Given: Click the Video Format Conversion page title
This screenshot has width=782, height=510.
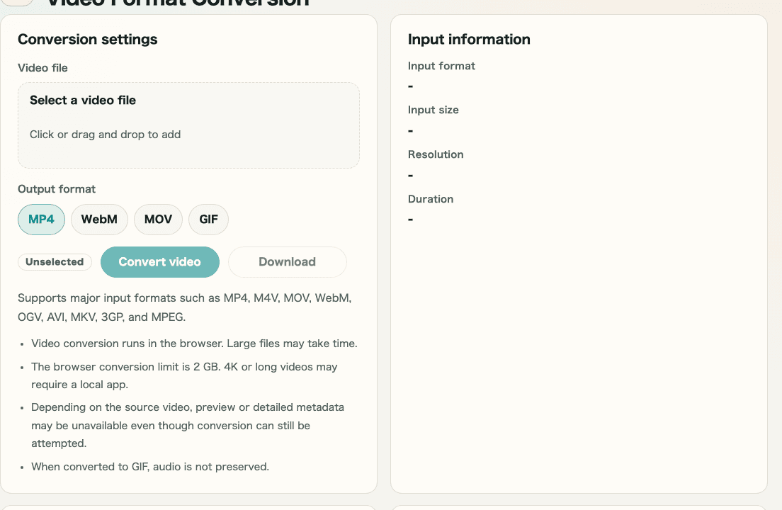Looking at the screenshot, I should (177, 4).
